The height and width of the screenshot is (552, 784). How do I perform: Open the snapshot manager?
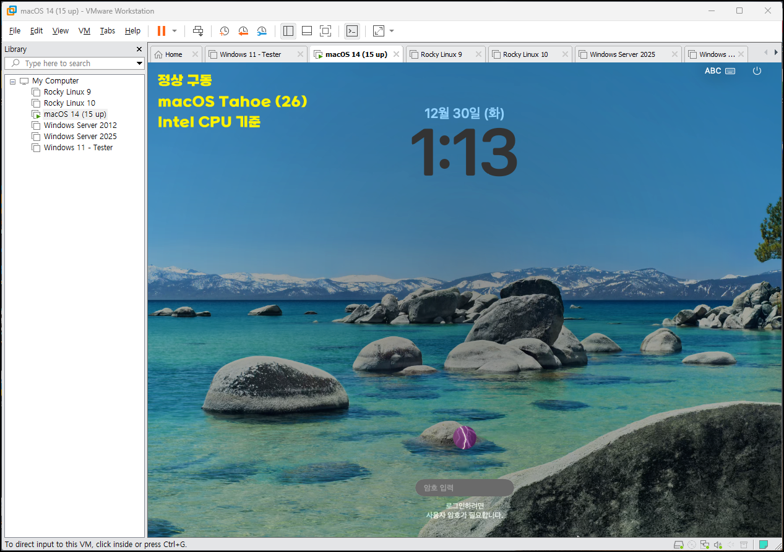click(x=262, y=31)
